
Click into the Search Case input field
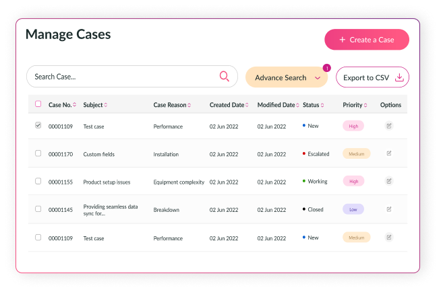coord(121,77)
